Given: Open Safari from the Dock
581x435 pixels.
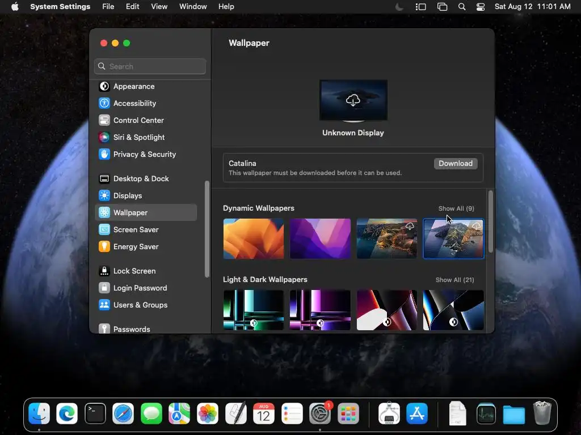Looking at the screenshot, I should pyautogui.click(x=123, y=413).
